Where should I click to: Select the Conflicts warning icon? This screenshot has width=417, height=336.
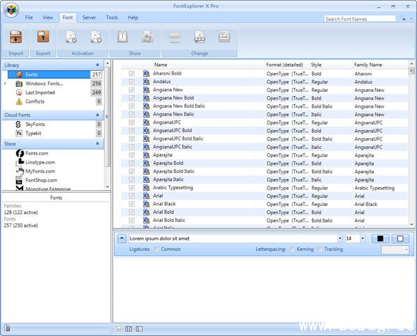click(x=19, y=102)
